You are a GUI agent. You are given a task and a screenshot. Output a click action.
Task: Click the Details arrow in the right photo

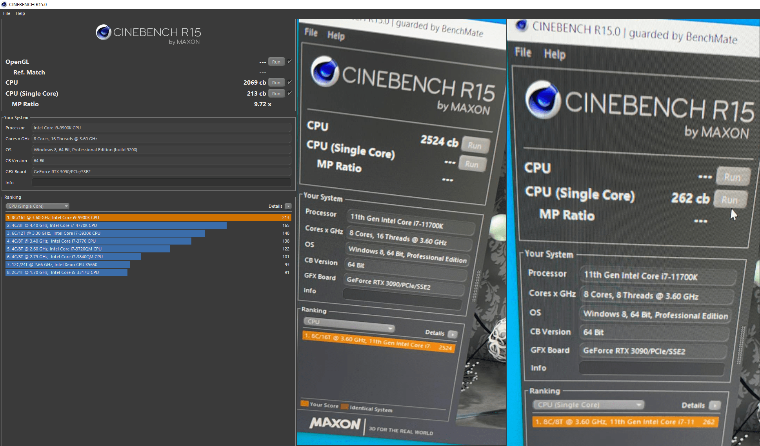coord(715,406)
